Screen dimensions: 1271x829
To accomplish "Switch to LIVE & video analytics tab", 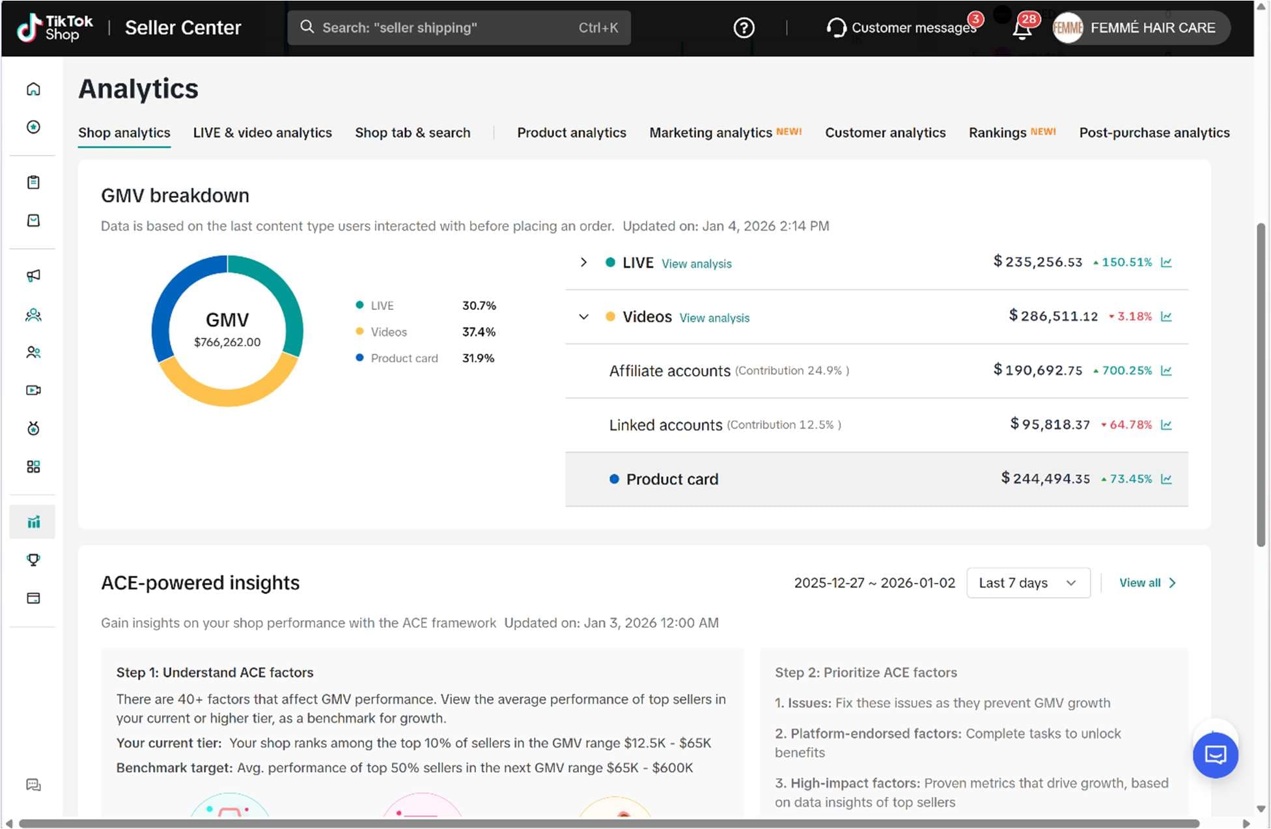I will point(262,133).
